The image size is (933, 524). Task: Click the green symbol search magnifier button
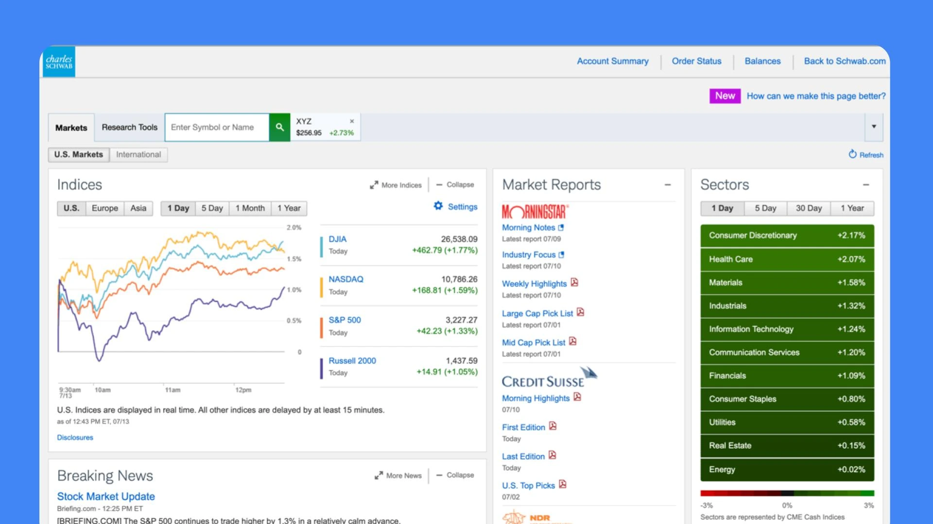coord(279,127)
